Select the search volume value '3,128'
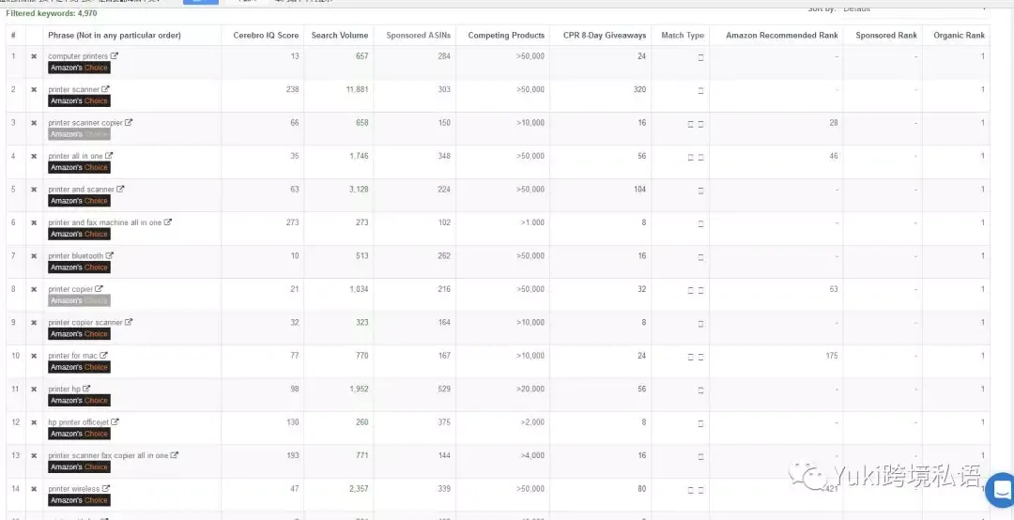 359,190
